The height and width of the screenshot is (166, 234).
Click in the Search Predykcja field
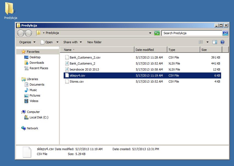(x=192, y=33)
